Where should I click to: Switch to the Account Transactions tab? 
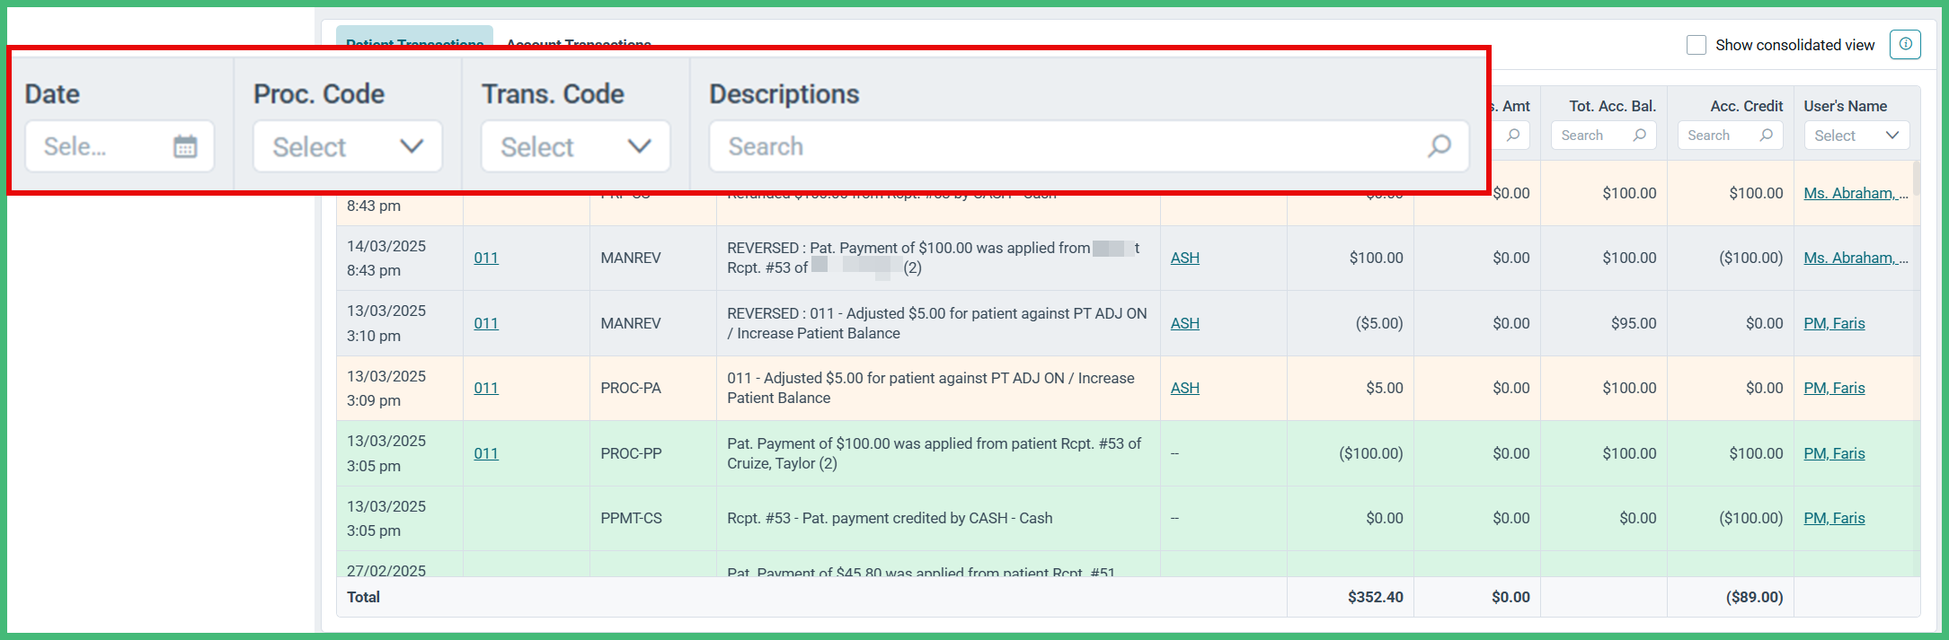pyautogui.click(x=578, y=44)
